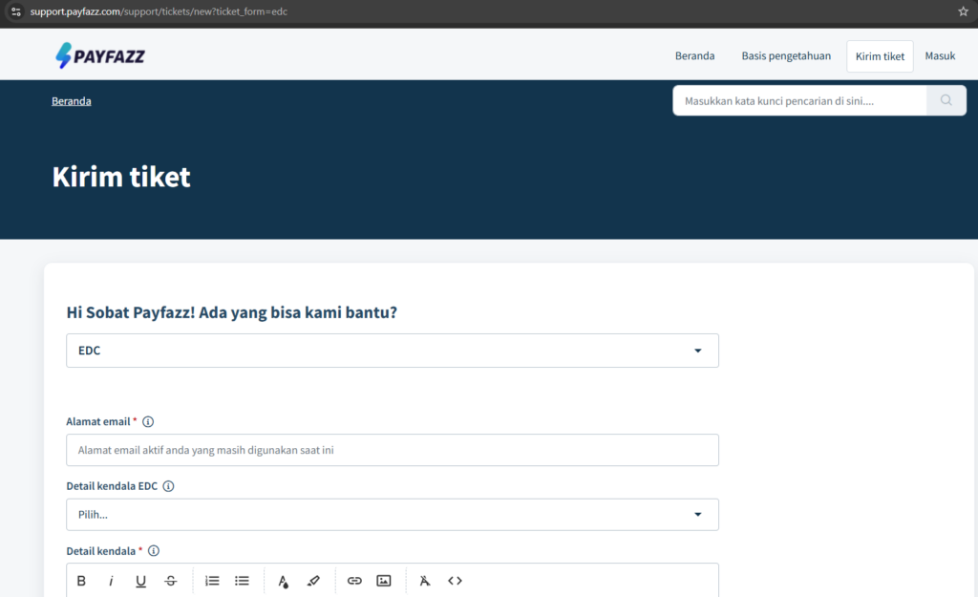Apply underline formatting in the editor
Viewport: 978px width, 597px height.
[x=140, y=580]
